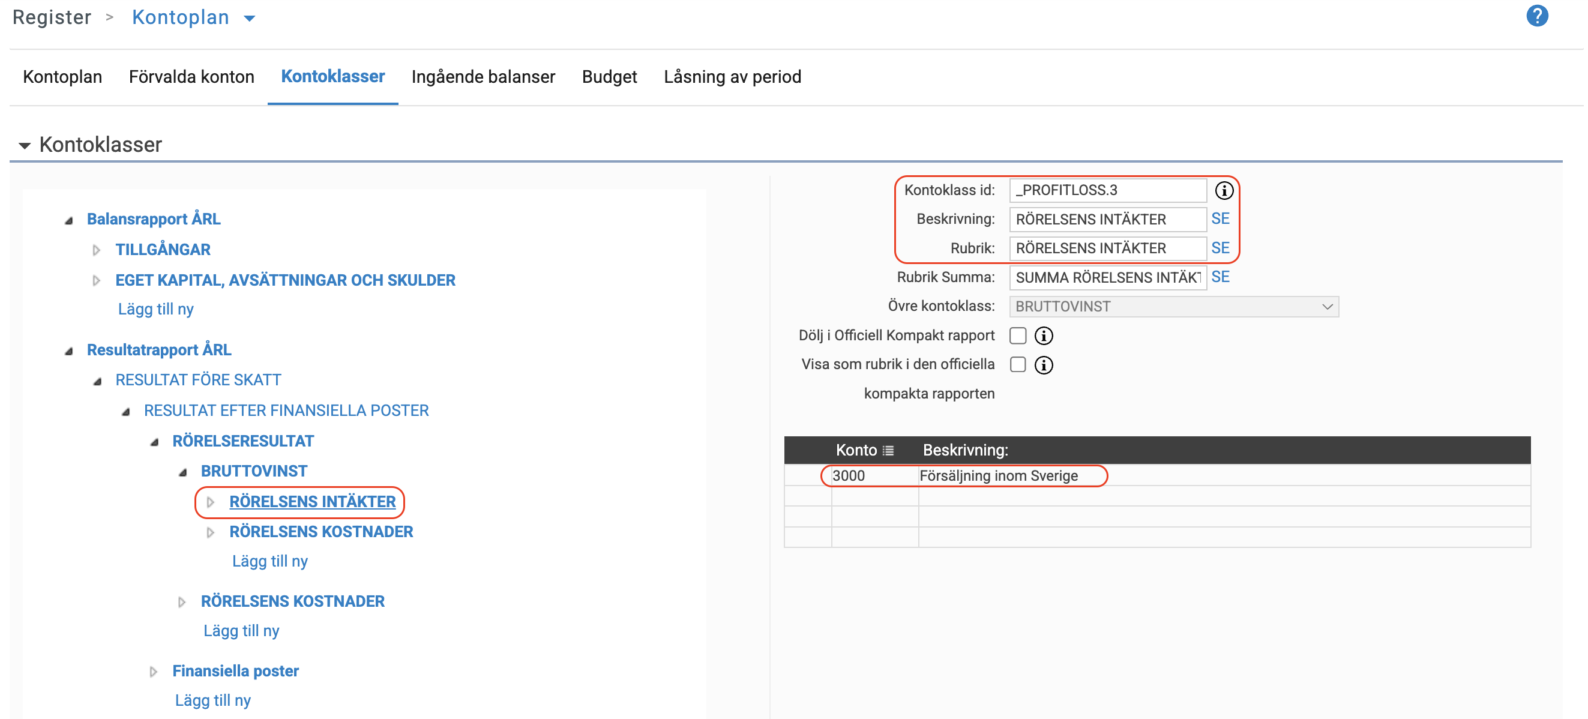Click SE language link beside Rubrik
Viewport: 1588px width, 719px height.
tap(1221, 248)
